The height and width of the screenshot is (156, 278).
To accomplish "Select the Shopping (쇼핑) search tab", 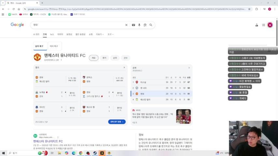I will pyautogui.click(x=91, y=34).
